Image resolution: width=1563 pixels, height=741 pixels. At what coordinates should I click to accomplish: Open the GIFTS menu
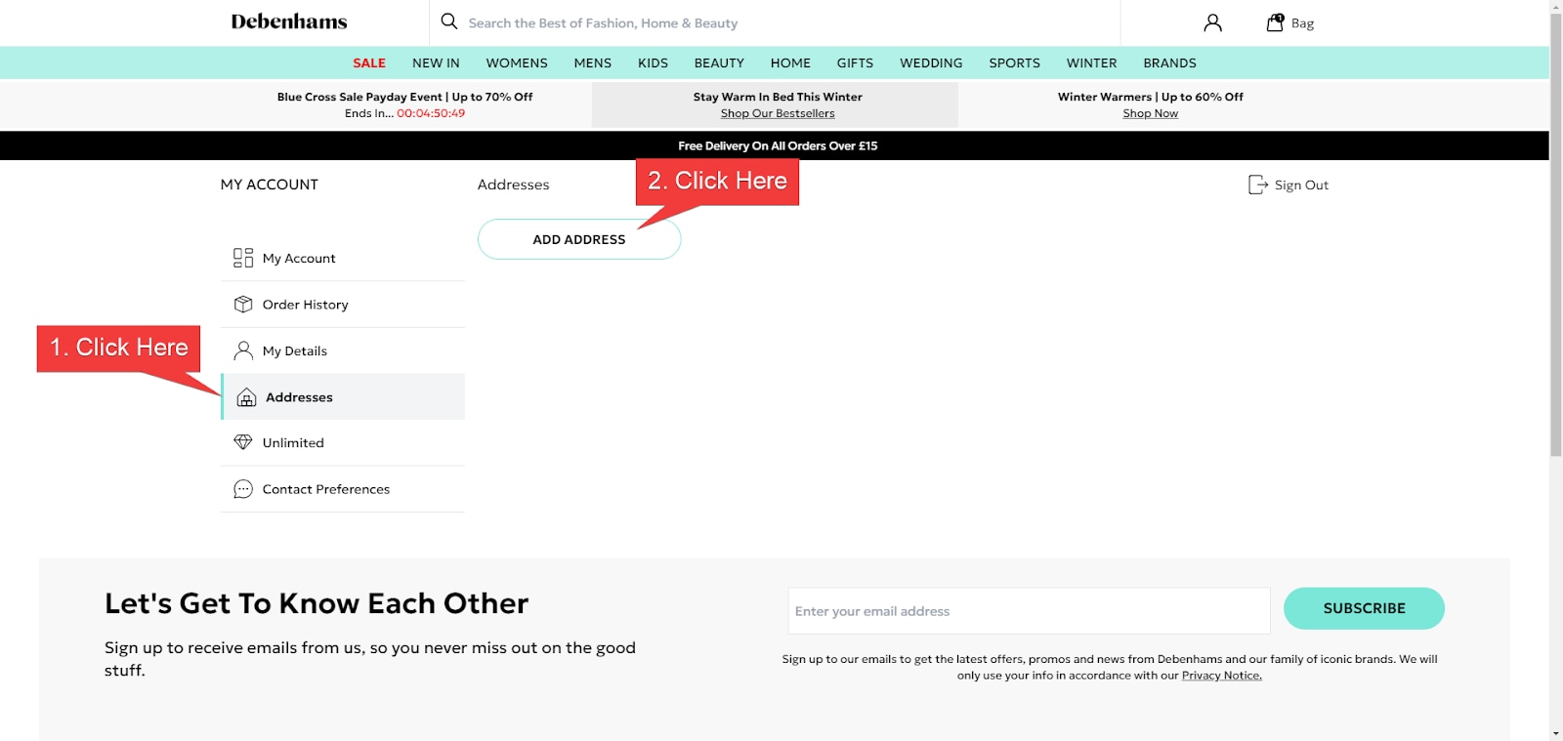(855, 62)
